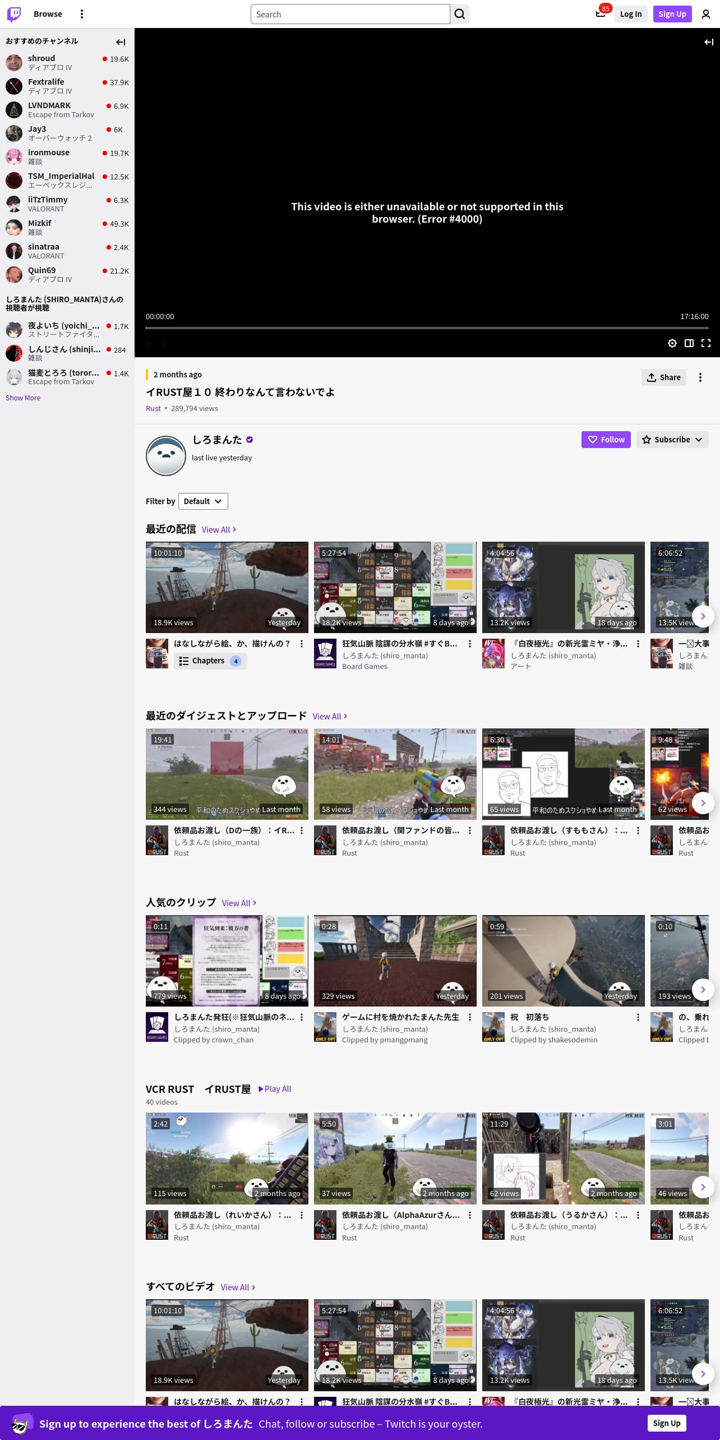The image size is (720, 1440).
Task: Open the 0:59 clip thumbnail
Action: (564, 961)
